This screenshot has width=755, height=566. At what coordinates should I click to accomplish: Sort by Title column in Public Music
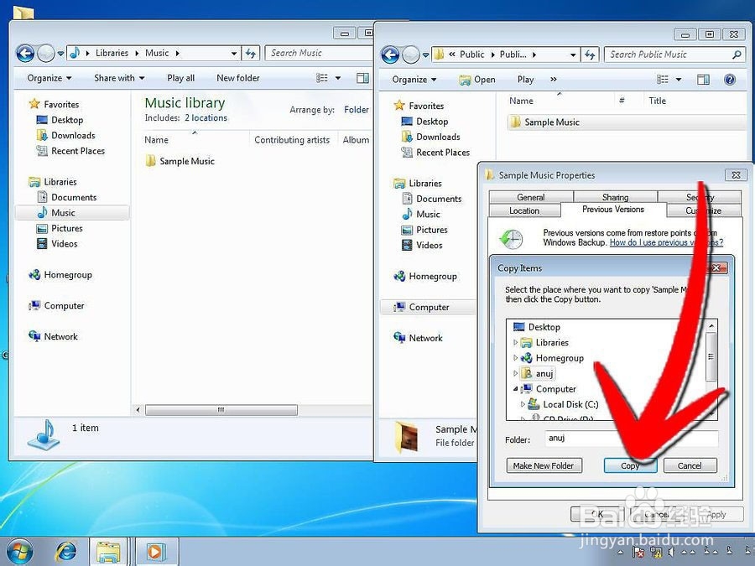(657, 101)
